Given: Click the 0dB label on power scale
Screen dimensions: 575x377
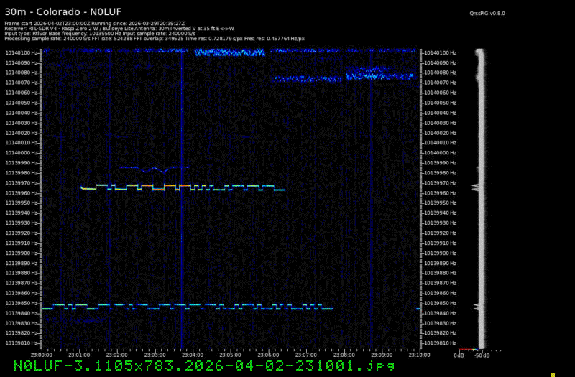Looking at the screenshot, I should pyautogui.click(x=458, y=355).
